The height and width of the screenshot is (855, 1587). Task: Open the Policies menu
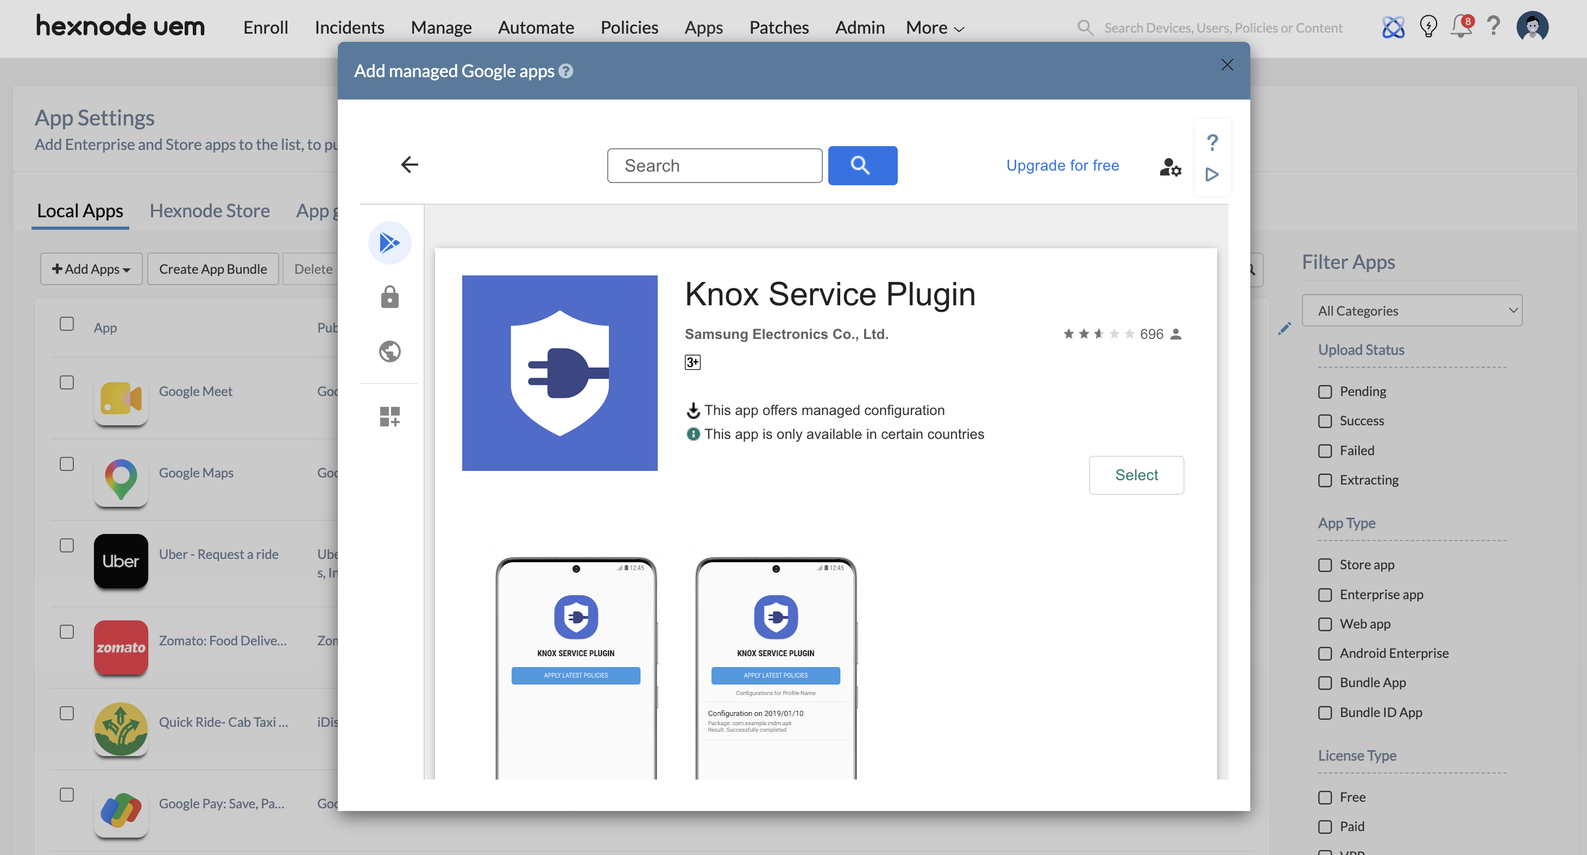tap(629, 28)
